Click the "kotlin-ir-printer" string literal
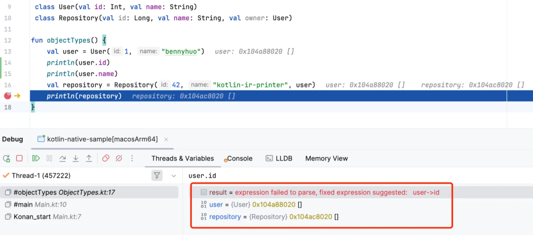533x235 pixels. point(251,85)
